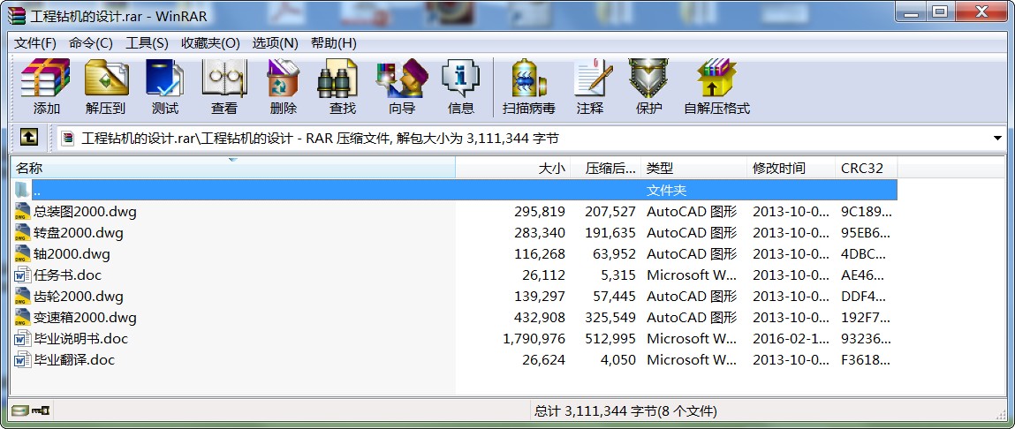Sort by Packed size (压缩后) column header

coord(606,169)
